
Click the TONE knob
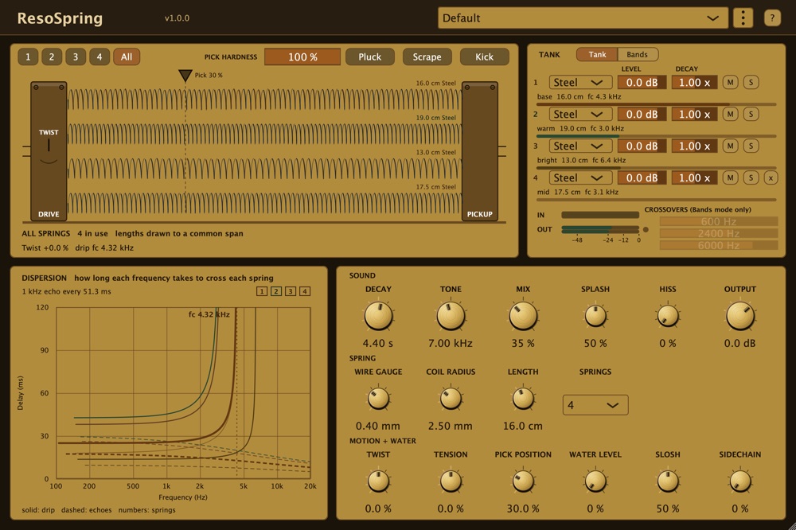(x=451, y=316)
